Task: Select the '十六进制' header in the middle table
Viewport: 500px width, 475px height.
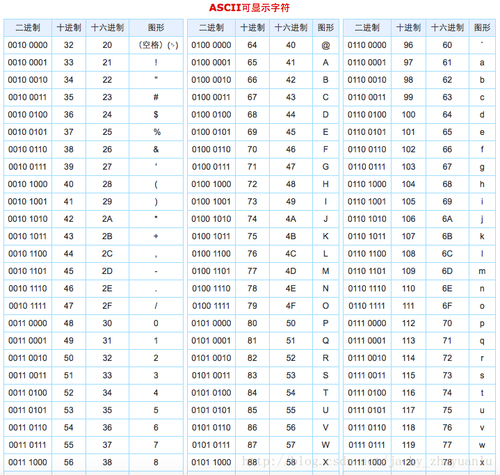Action: [x=291, y=28]
